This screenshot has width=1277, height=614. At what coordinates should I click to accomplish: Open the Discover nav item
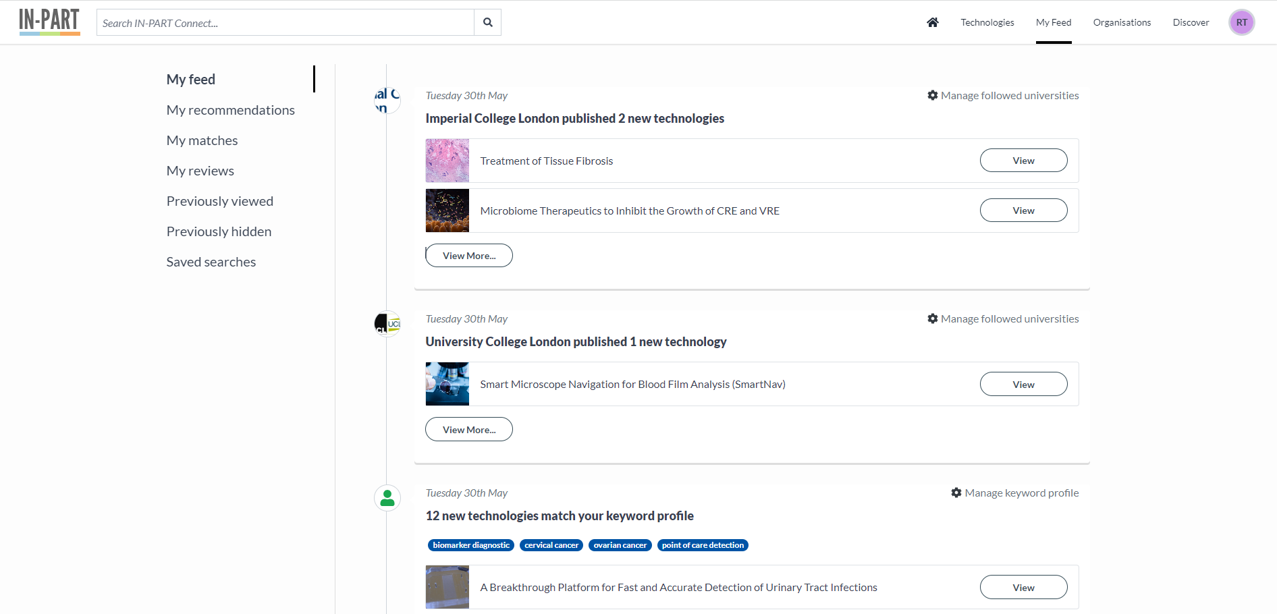tap(1191, 22)
